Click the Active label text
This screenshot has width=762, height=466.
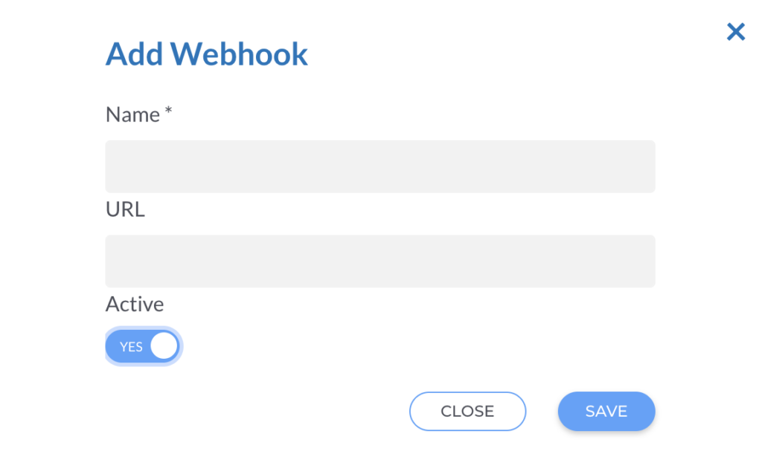click(135, 304)
